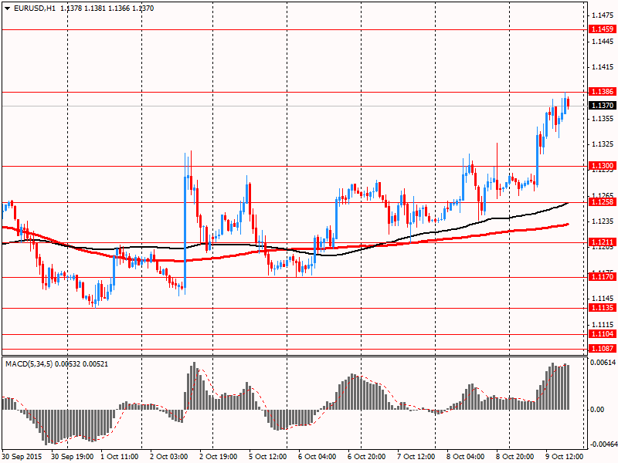This screenshot has width=618, height=463.
Task: Click the MACD(5,34,5) indicator label
Action: point(29,364)
